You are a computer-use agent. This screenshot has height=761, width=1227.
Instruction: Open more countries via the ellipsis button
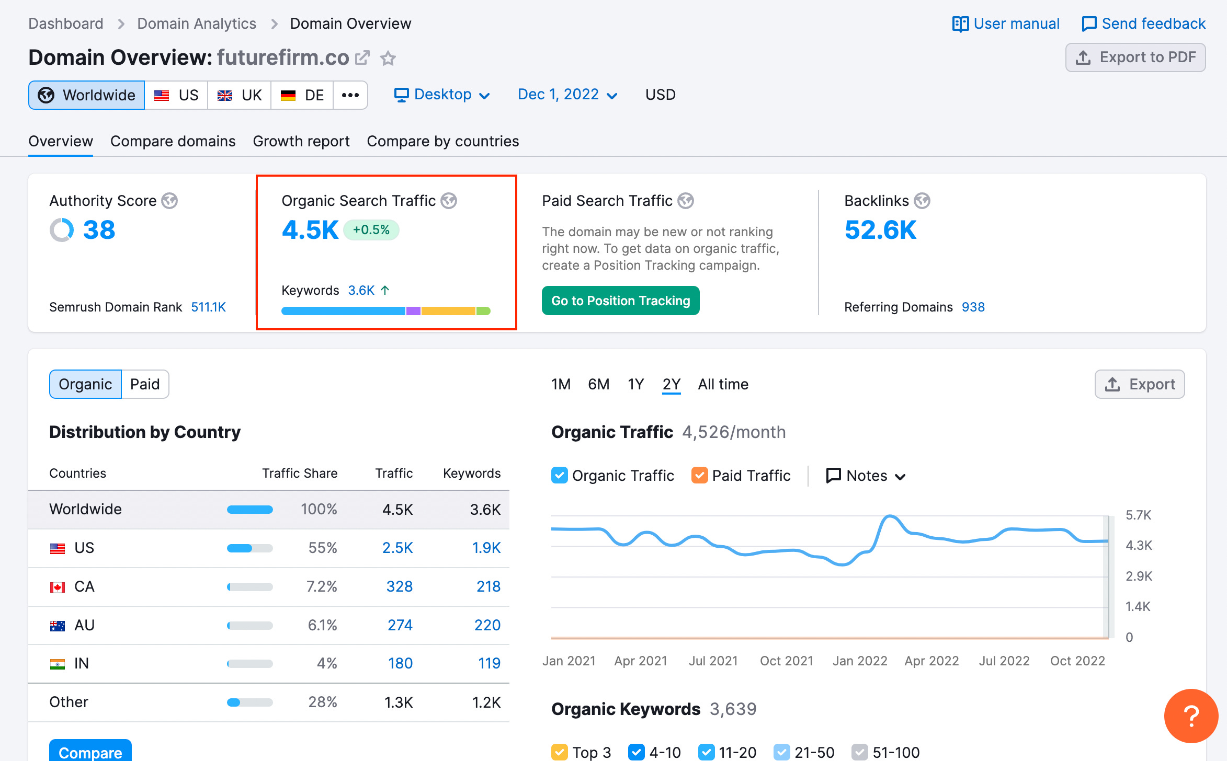[350, 95]
